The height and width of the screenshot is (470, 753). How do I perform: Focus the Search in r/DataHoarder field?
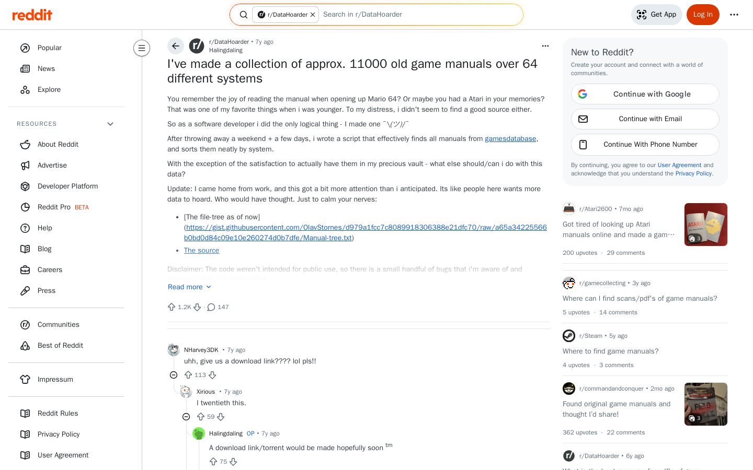[x=418, y=15]
